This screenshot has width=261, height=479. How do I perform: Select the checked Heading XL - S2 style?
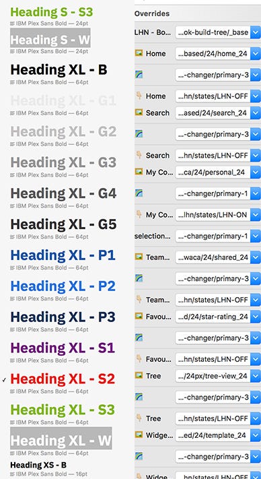(63, 379)
